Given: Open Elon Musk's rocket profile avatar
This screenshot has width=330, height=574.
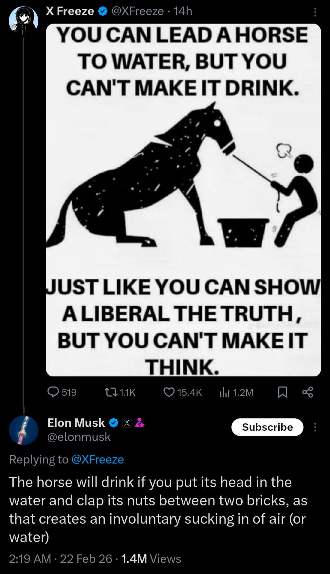Looking at the screenshot, I should [24, 430].
